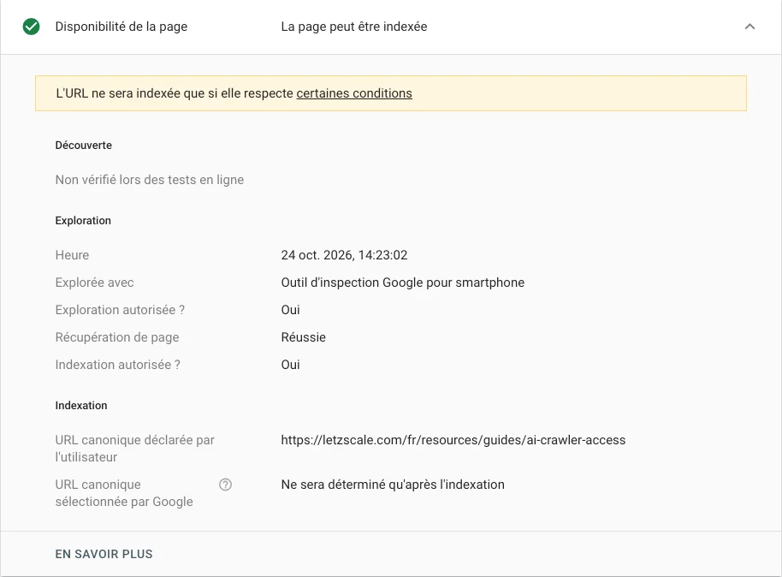Click the date value '24 oct. 2026, 14:23:02'
The width and height of the screenshot is (782, 577).
(344, 255)
